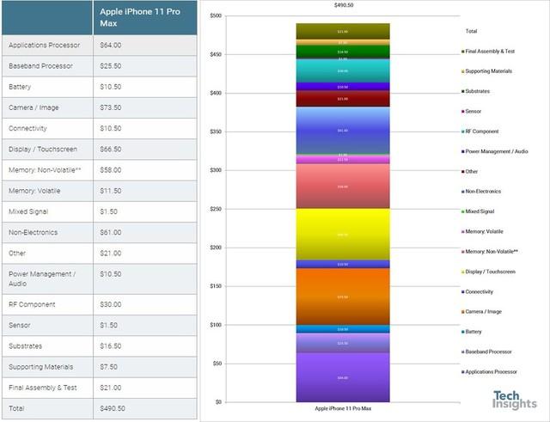Click the Supporting Materials legend entry
The image size is (550, 422).
487,71
